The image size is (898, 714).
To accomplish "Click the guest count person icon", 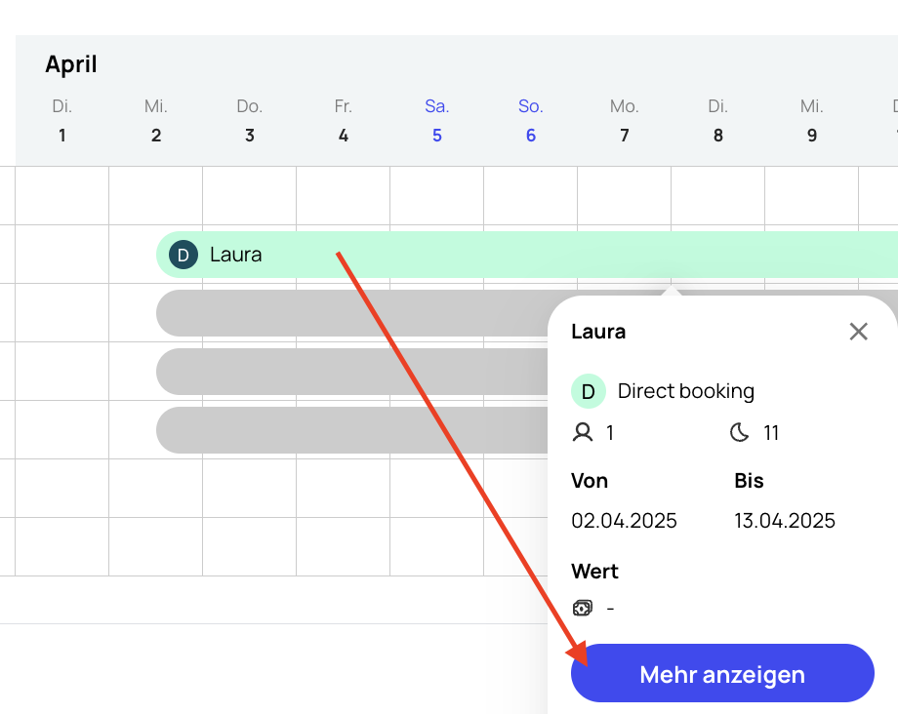I will (583, 432).
